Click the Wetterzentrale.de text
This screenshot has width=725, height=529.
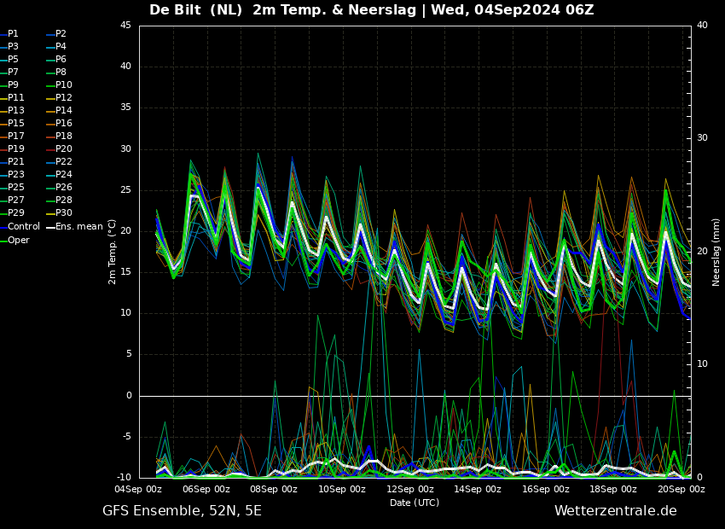[x=615, y=511]
